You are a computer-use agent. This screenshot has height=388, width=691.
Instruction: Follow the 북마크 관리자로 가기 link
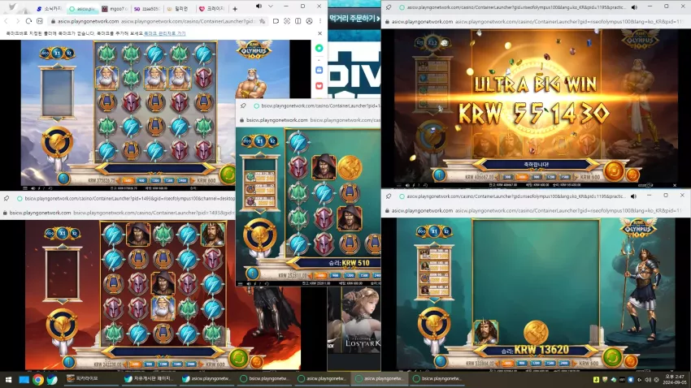[x=165, y=33]
